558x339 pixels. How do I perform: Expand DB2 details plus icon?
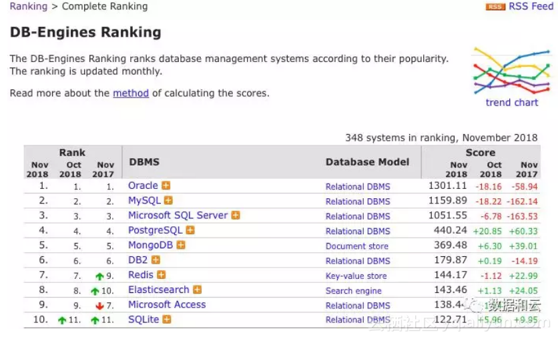[156, 260]
